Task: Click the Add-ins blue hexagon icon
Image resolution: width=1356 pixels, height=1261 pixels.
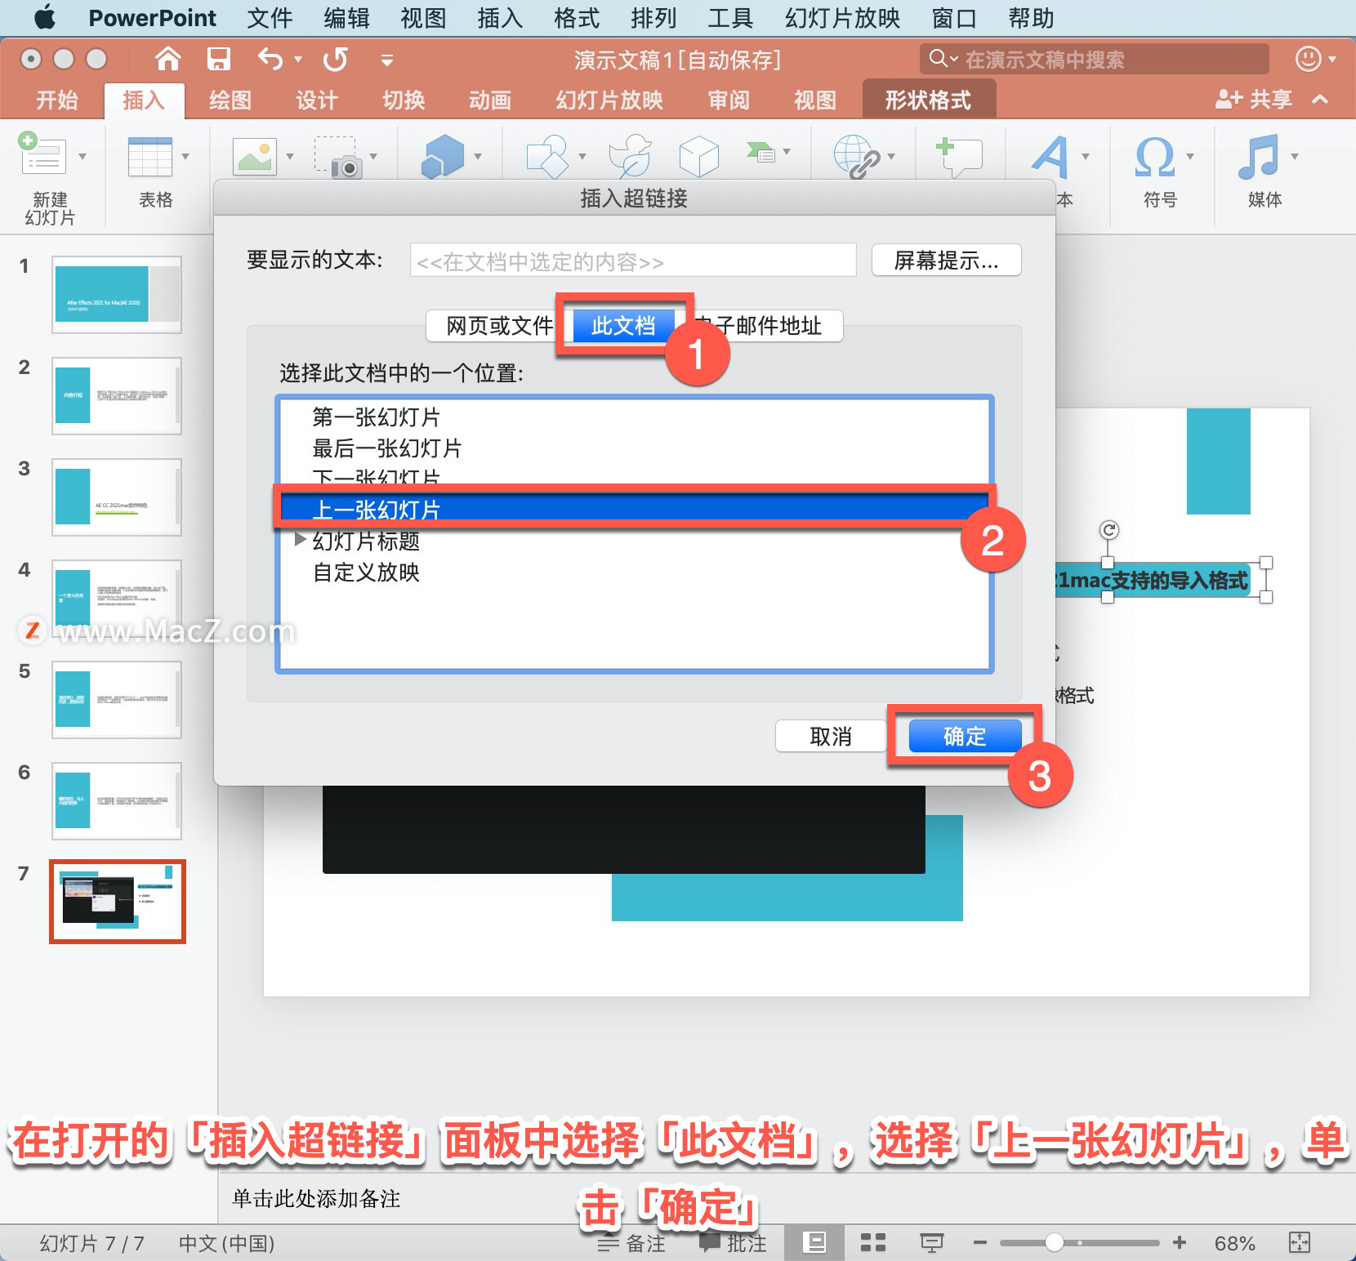Action: tap(443, 156)
